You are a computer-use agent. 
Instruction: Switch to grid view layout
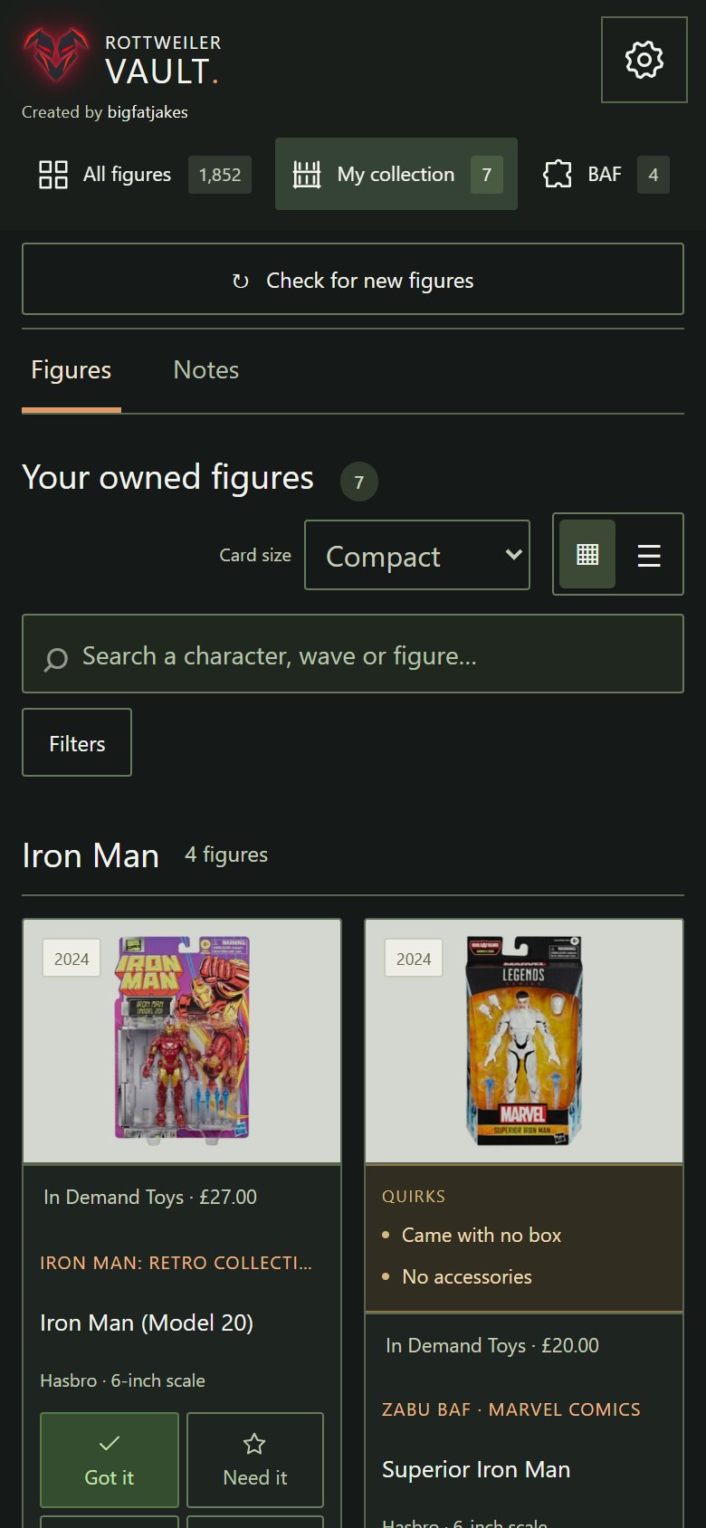587,554
